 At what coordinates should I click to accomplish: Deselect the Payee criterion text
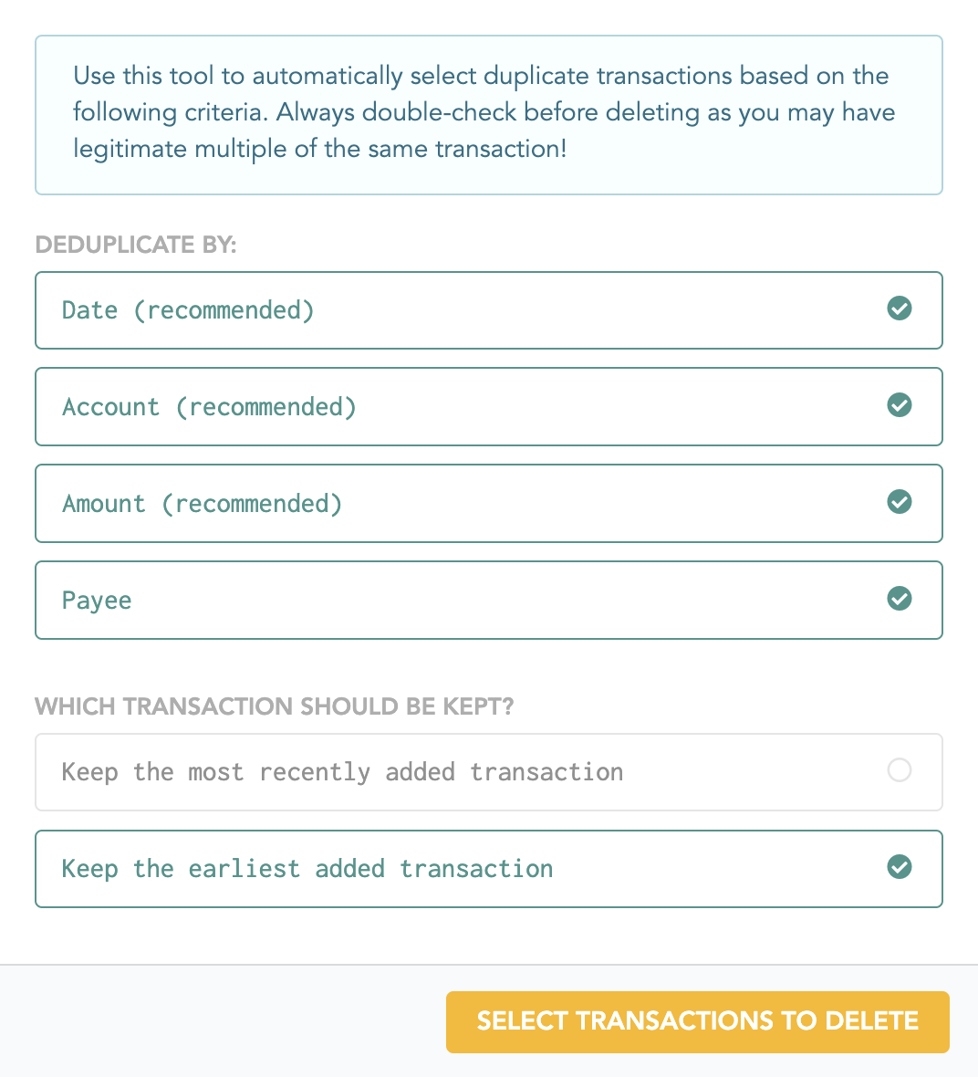click(97, 601)
